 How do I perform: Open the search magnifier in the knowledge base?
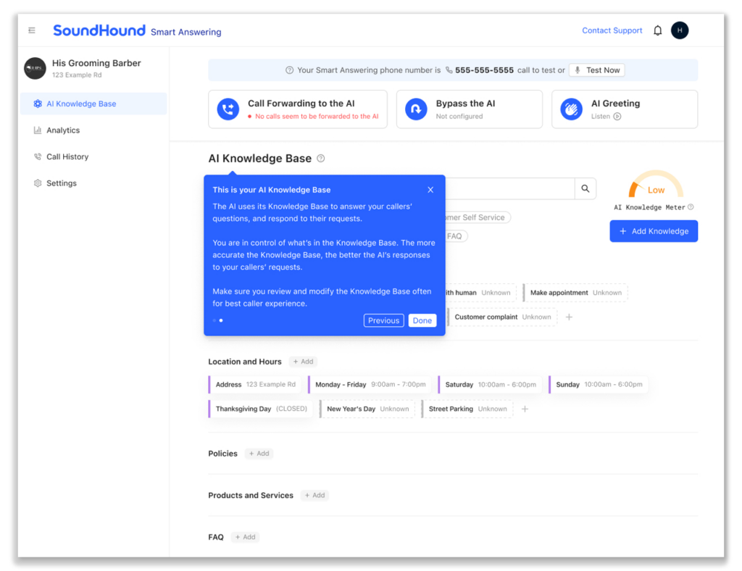[585, 188]
